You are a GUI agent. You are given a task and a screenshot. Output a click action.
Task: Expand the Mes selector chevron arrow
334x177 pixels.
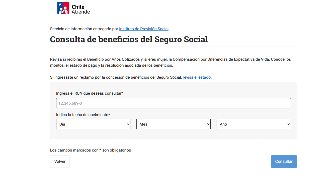point(208,124)
